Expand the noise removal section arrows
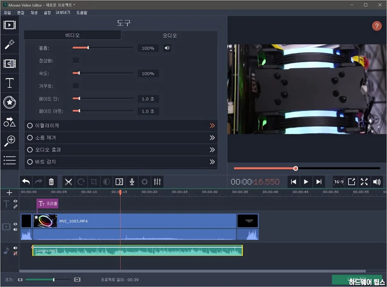The width and height of the screenshot is (387, 287). (212, 138)
